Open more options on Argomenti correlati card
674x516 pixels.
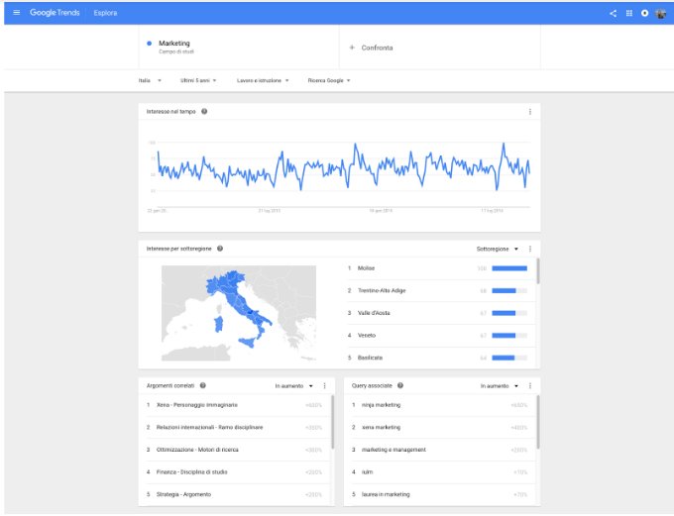324,386
